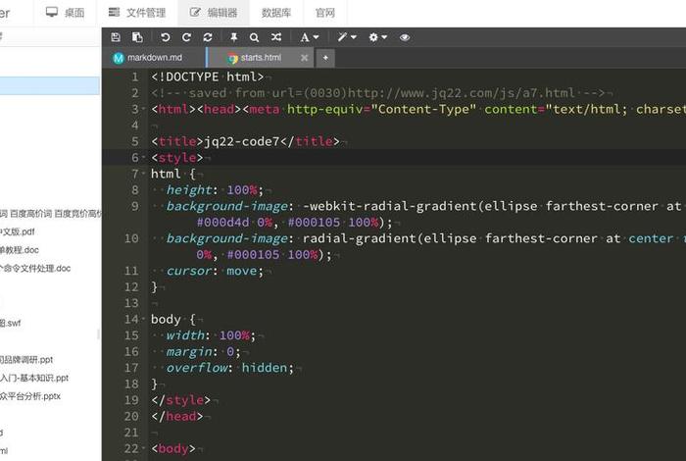Click the http-equiv attribute on line 3
Screen dimensions: 686x461
click(x=325, y=109)
